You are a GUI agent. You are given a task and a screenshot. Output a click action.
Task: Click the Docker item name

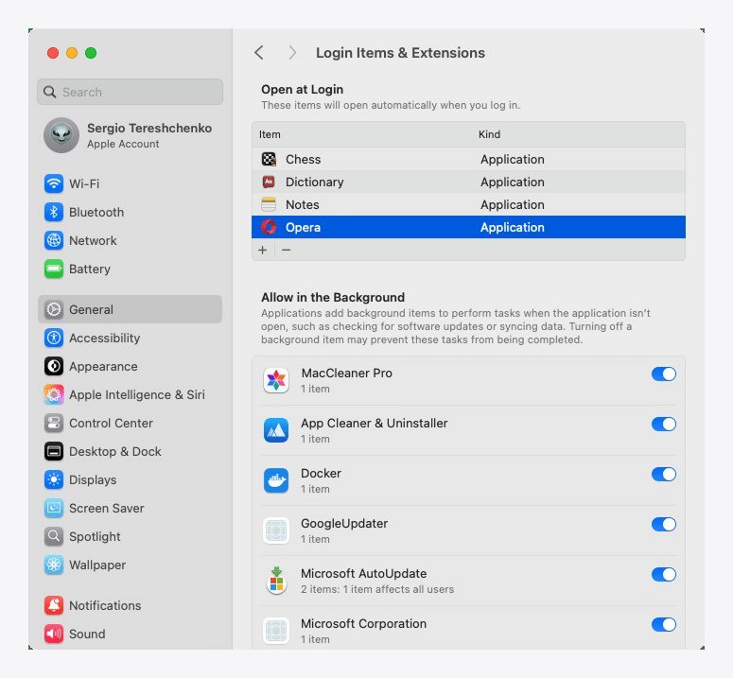321,474
